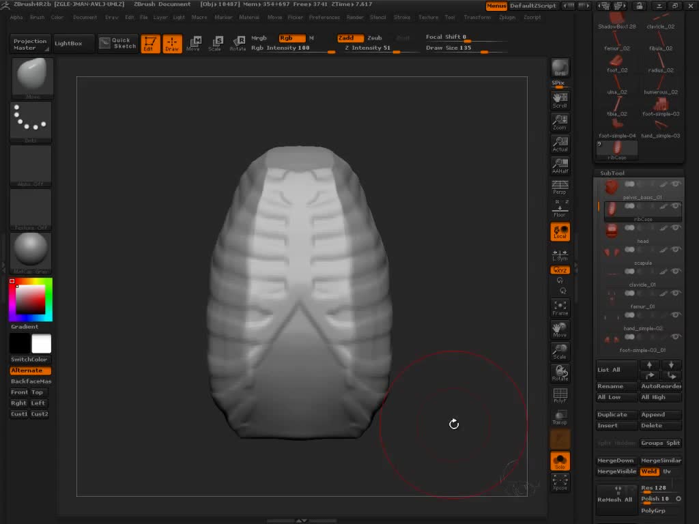Toggle PolyF wireframe display
This screenshot has width=699, height=524.
(560, 395)
